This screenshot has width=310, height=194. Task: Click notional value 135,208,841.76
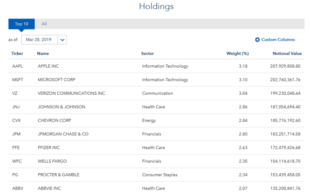click(x=285, y=189)
